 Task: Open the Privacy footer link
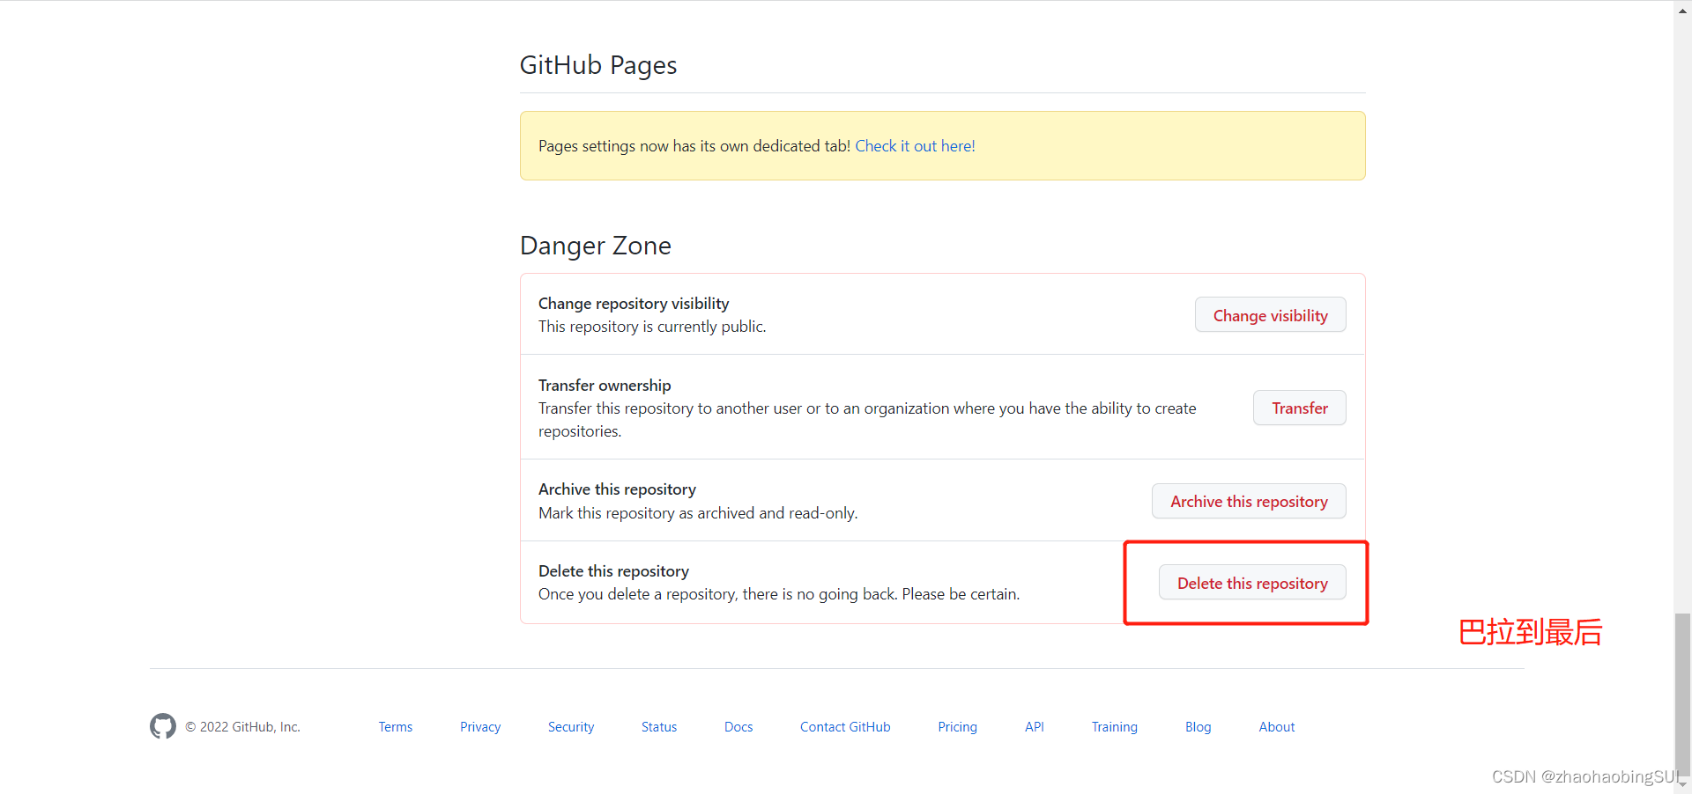coord(480,727)
